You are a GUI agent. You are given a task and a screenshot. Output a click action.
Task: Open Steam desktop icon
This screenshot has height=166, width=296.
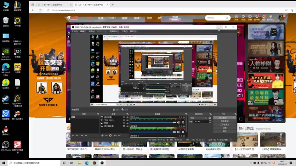[x=6, y=100]
